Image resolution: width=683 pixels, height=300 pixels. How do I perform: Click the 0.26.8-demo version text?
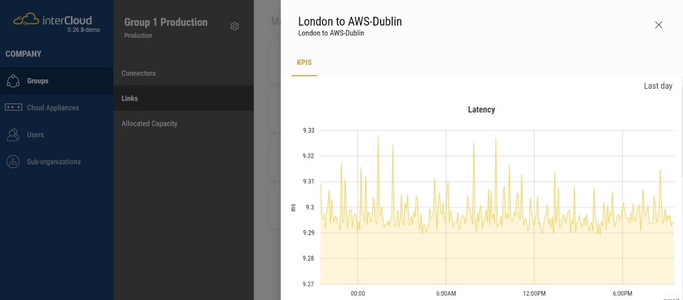[84, 30]
